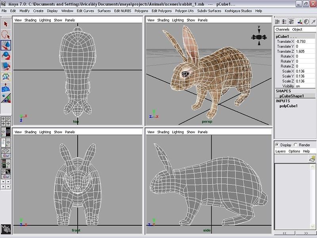Click the << button below layer list

pos(285,233)
